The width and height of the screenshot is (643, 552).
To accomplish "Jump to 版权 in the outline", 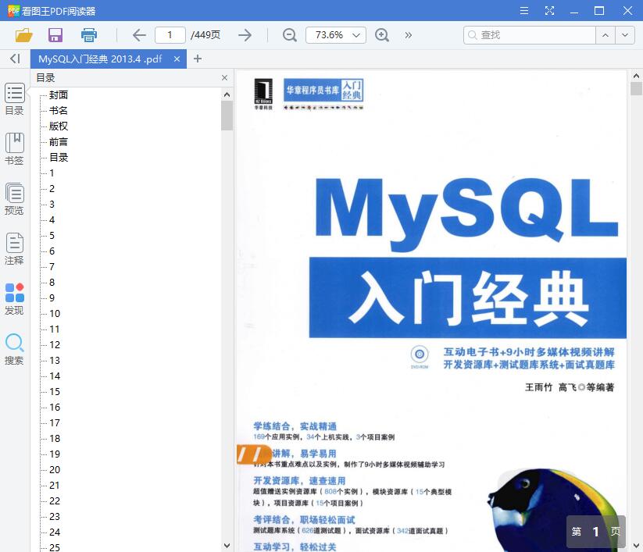I will pos(59,126).
